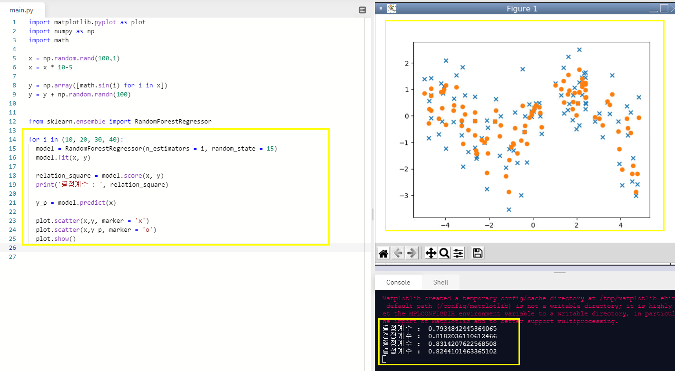Select the Zoom to rectangle magnifier
The height and width of the screenshot is (371, 675).
pos(444,253)
